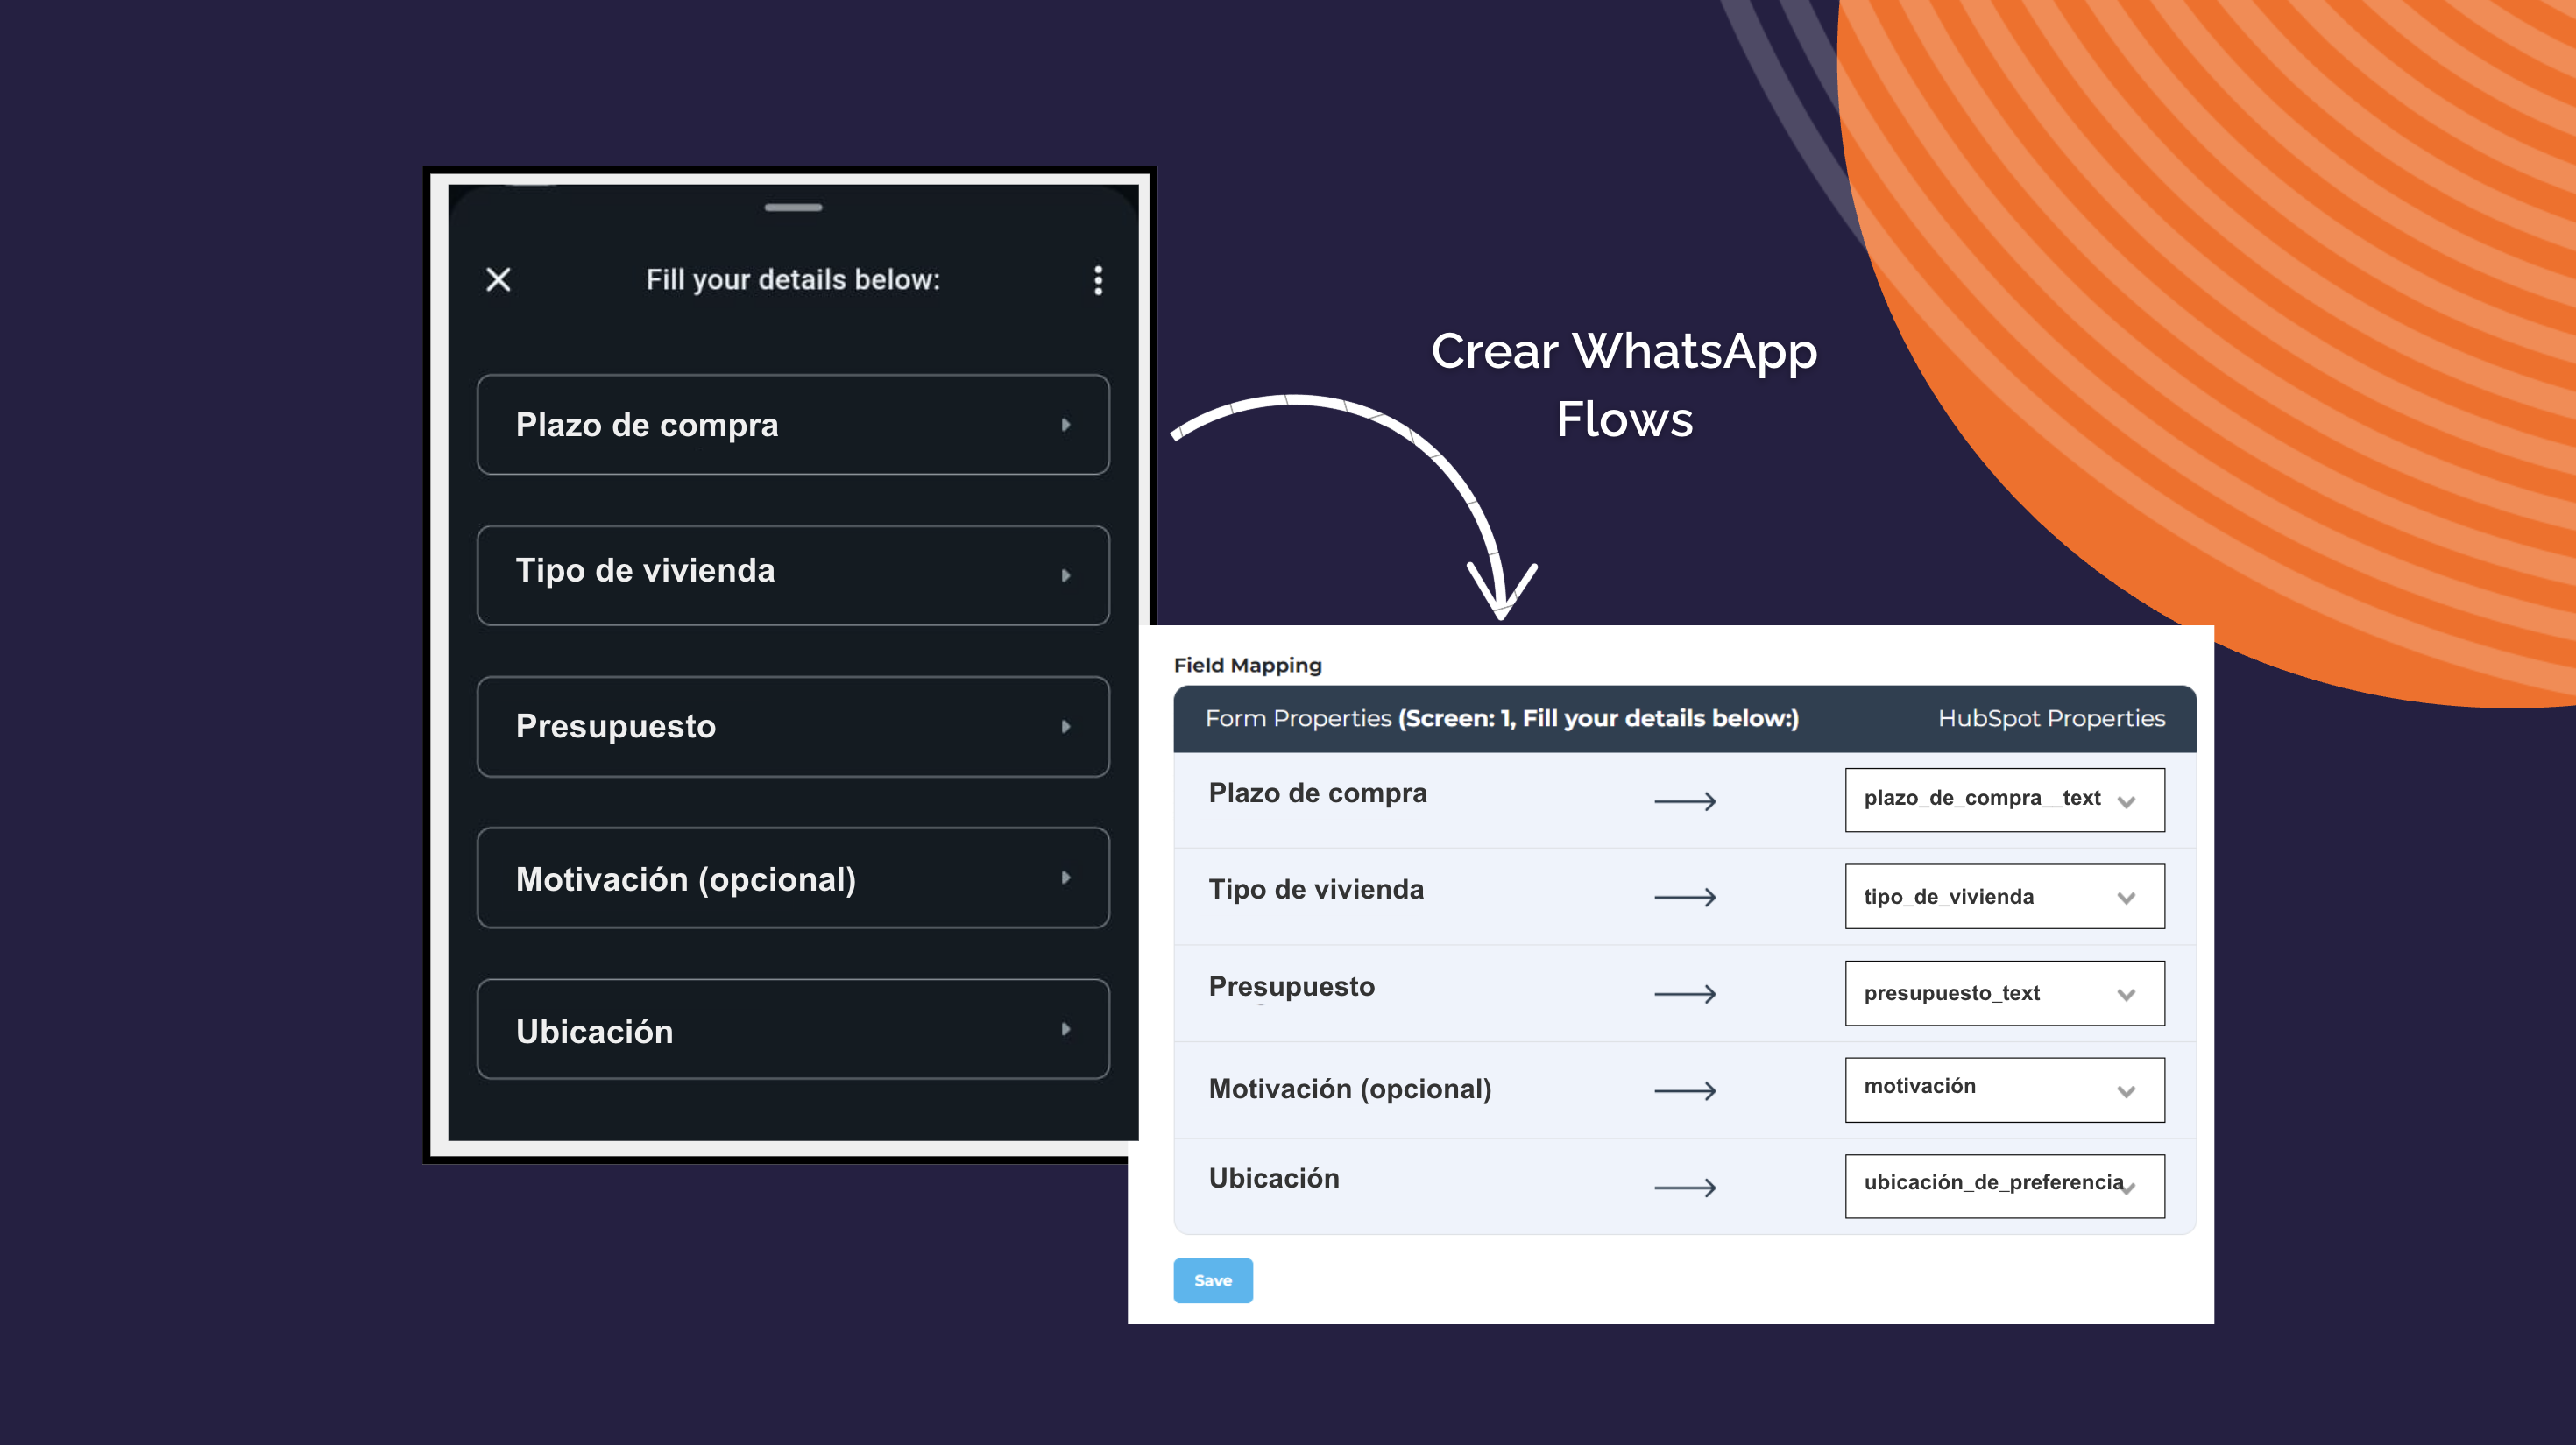
Task: Close the WhatsApp flow form with X
Action: click(x=498, y=280)
